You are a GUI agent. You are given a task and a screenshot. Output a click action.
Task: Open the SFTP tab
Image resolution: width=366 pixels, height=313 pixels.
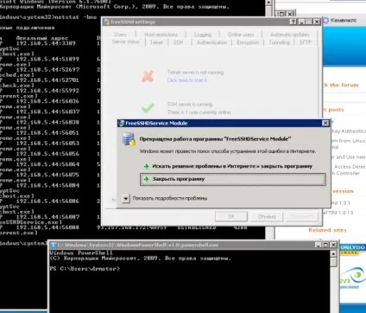(x=305, y=42)
